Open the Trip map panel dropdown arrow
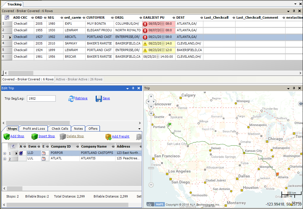The height and width of the screenshot is (209, 303). point(288,88)
